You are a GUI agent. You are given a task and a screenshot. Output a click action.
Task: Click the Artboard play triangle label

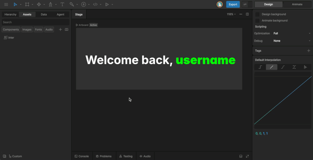pyautogui.click(x=82, y=25)
